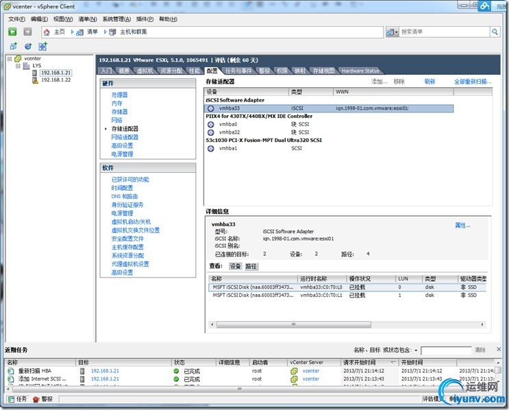
Task: Switch to the Hardware Status tab
Action: 360,71
